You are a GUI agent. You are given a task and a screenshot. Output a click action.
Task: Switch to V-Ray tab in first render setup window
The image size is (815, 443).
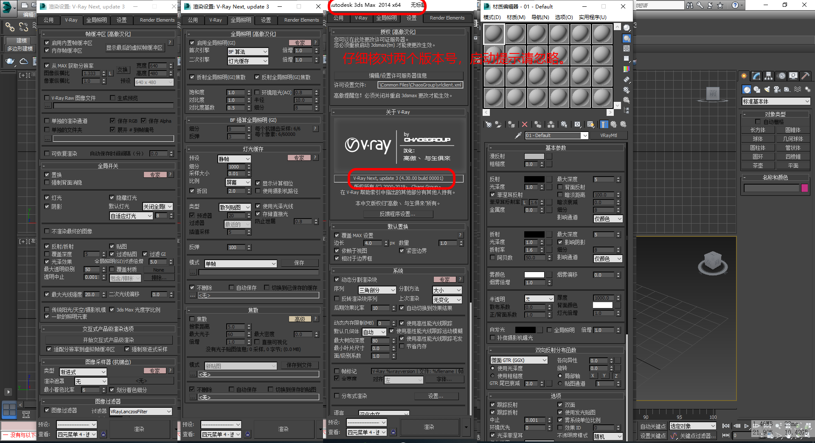[x=71, y=20]
